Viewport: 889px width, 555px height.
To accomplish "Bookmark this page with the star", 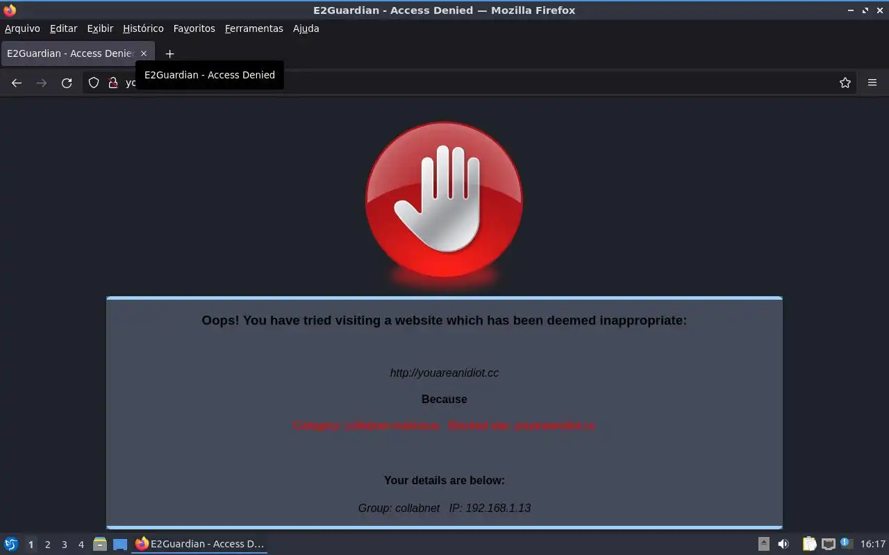I will coord(845,83).
